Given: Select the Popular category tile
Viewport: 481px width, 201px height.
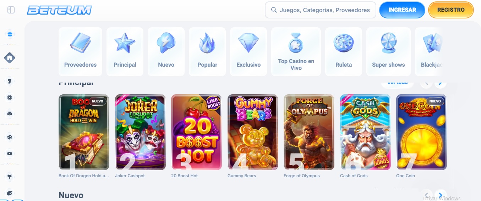Looking at the screenshot, I should pyautogui.click(x=207, y=52).
